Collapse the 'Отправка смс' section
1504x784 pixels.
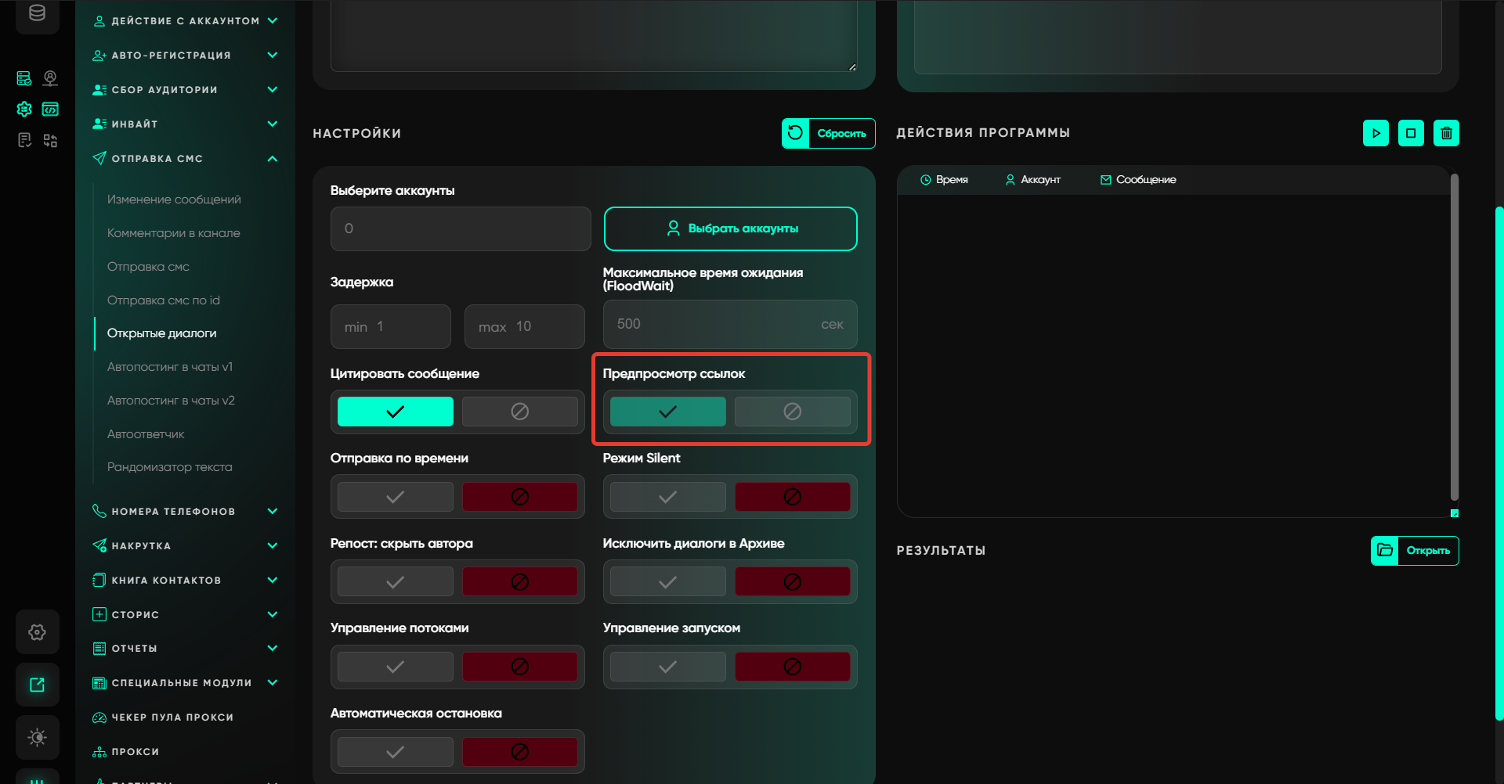(x=272, y=159)
